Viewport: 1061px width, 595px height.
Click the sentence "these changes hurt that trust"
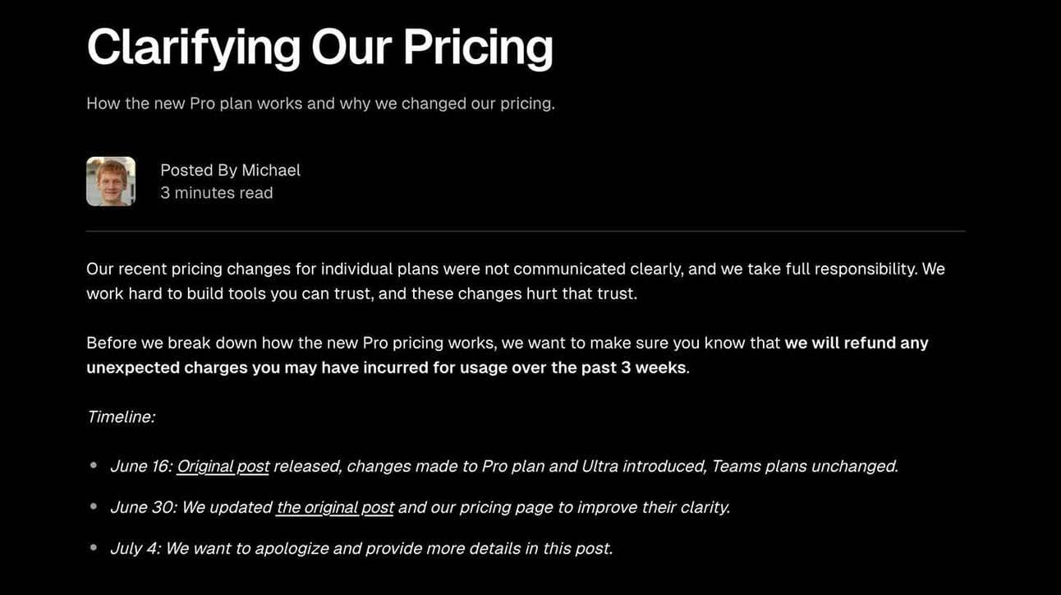point(524,293)
